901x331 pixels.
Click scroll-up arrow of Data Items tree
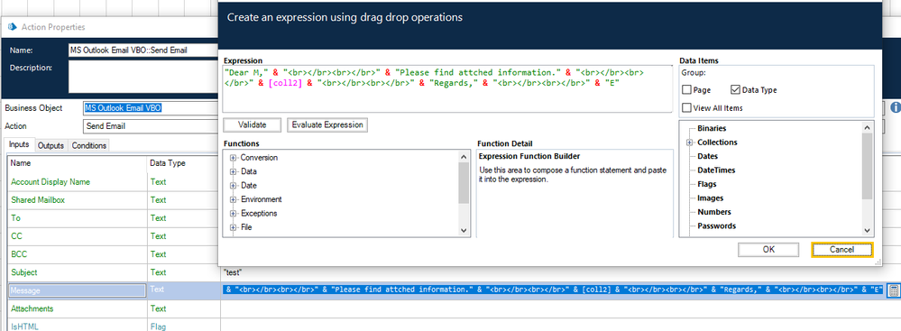[868, 127]
